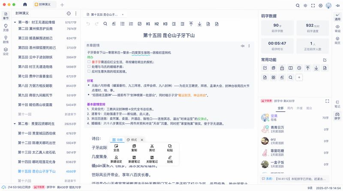
Task: Jump to top via editor toolbar arrow
Action: pyautogui.click(x=191, y=24)
